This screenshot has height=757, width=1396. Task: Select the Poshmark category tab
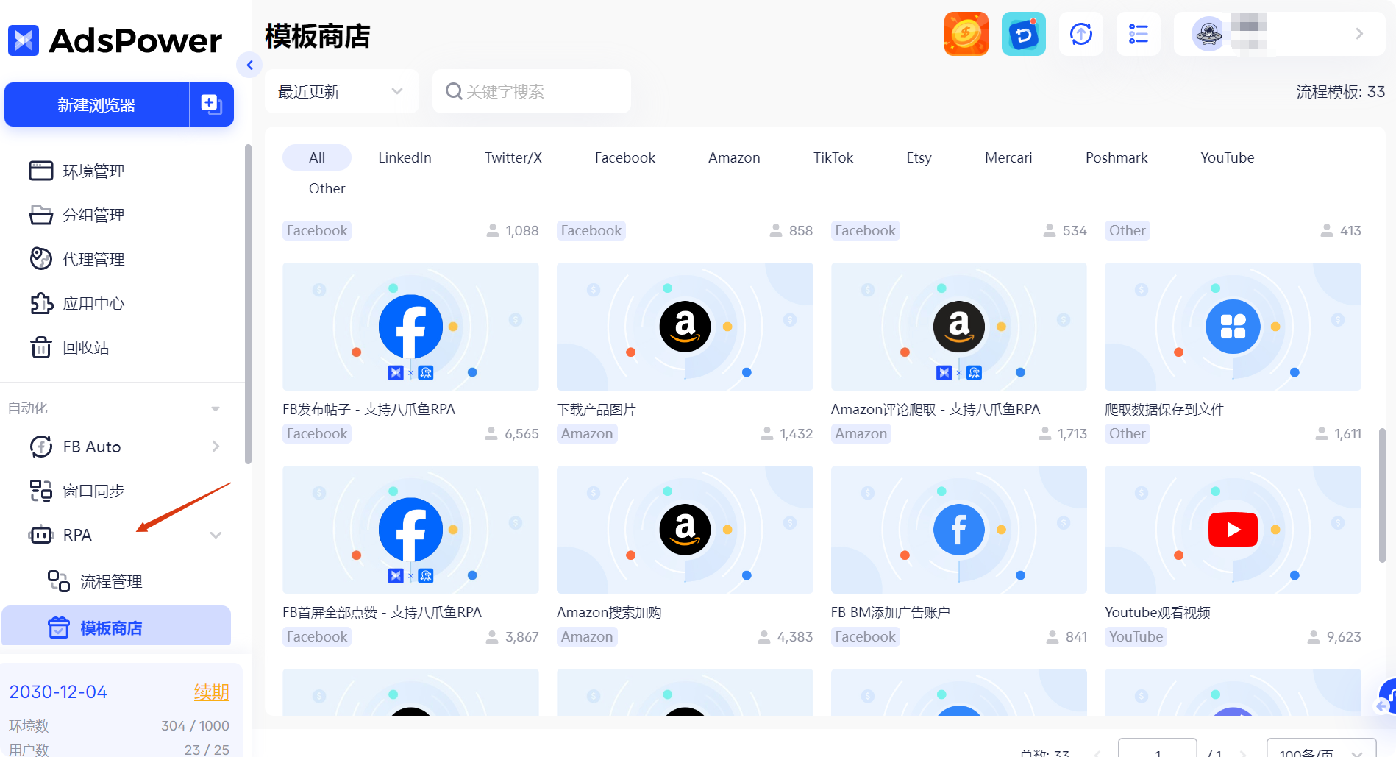1117,157
